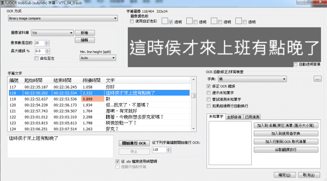Image resolution: width=327 pixels, height=181 pixels.
Task: Click the highlighted duration cell 0.899
Action: (93, 99)
